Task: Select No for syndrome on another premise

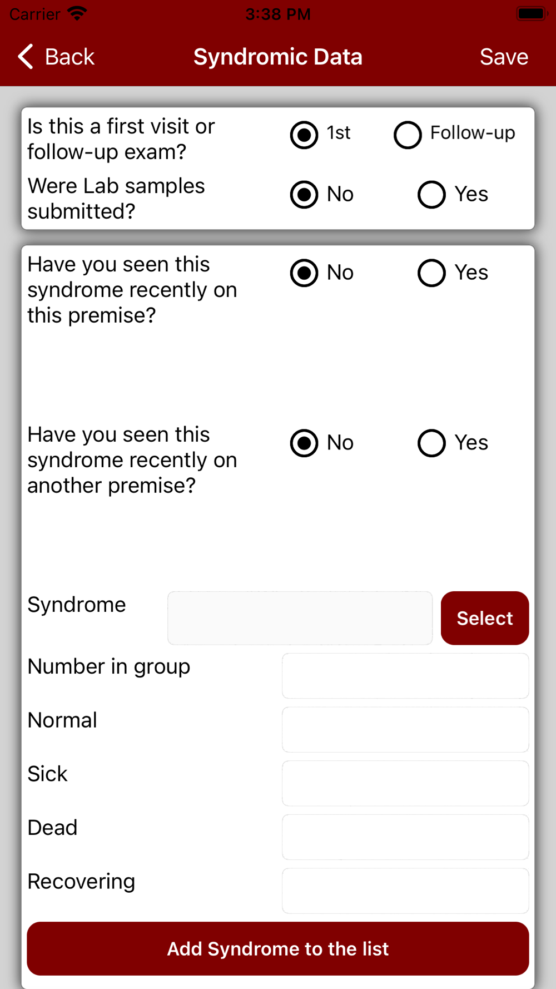Action: point(304,443)
